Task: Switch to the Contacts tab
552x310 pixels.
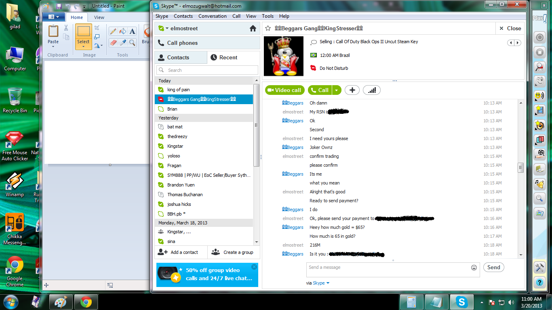Action: click(181, 57)
